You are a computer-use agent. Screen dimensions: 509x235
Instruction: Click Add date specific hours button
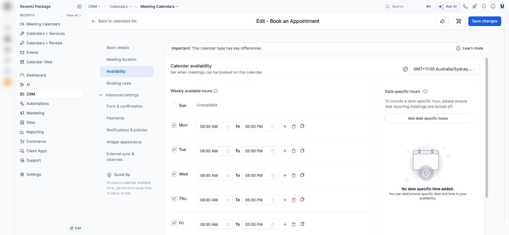tap(428, 119)
